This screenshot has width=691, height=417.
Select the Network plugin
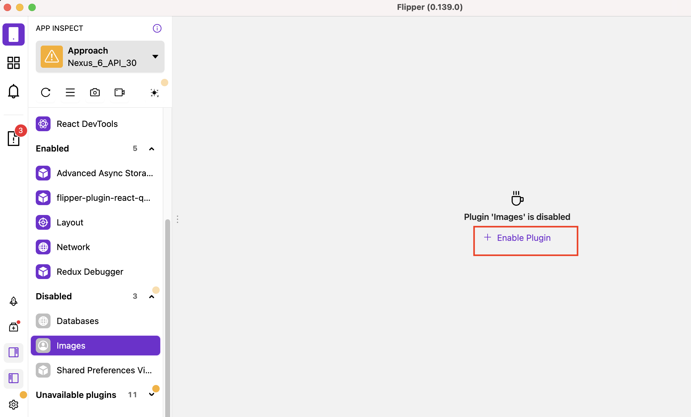73,247
